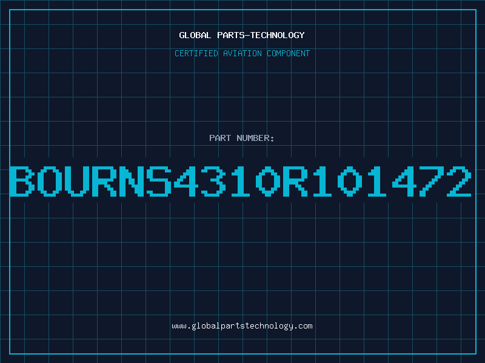Select the part number BOURNS4310R101472

click(240, 181)
